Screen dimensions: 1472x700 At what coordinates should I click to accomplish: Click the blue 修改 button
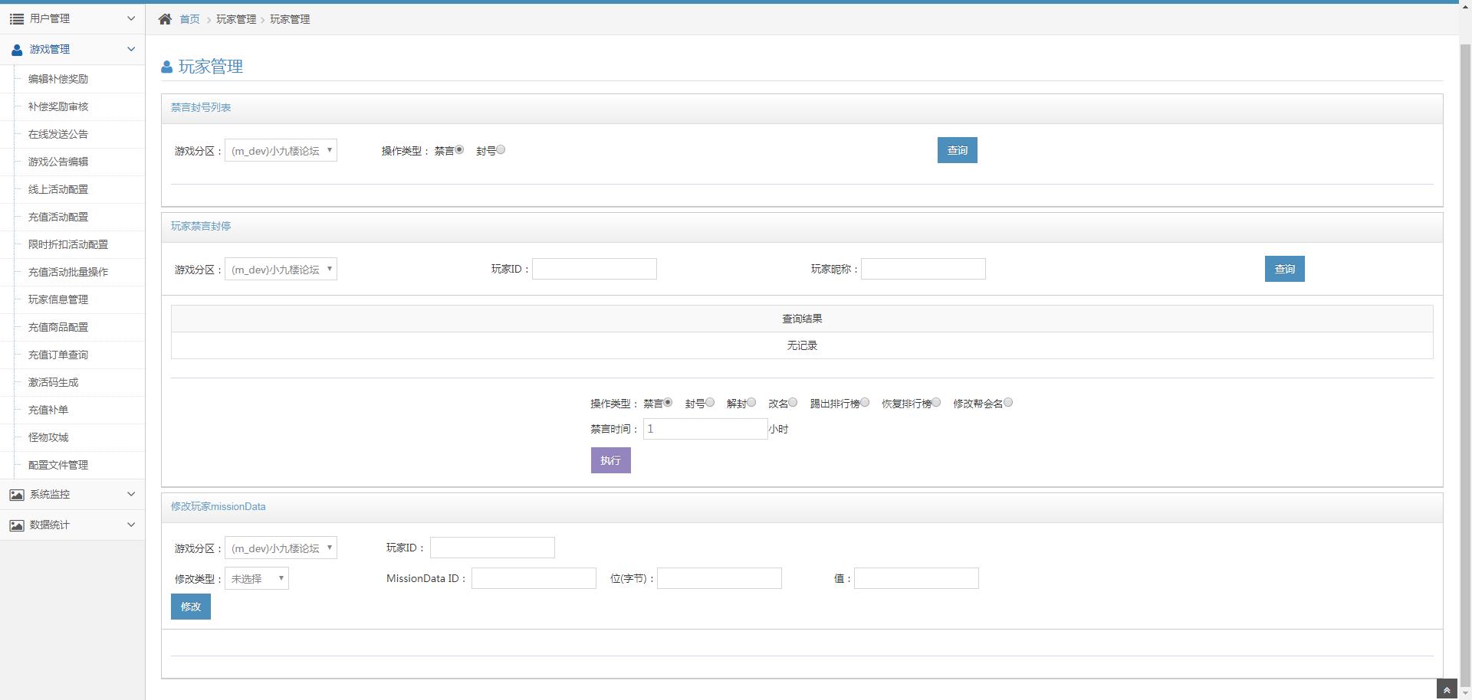point(190,607)
